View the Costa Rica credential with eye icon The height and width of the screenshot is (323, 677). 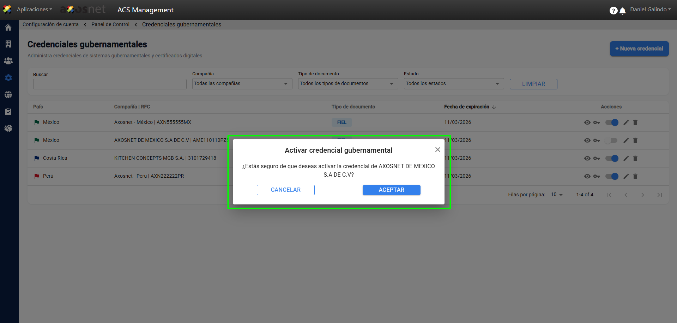tap(587, 158)
